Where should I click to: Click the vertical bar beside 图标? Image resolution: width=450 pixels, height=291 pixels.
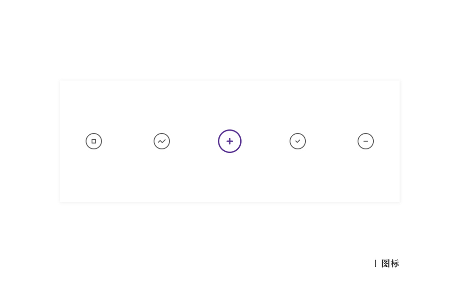(375, 263)
